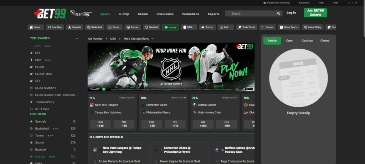
Task: Open NCAAF MAC league in sidebar
Action: (x=43, y=74)
